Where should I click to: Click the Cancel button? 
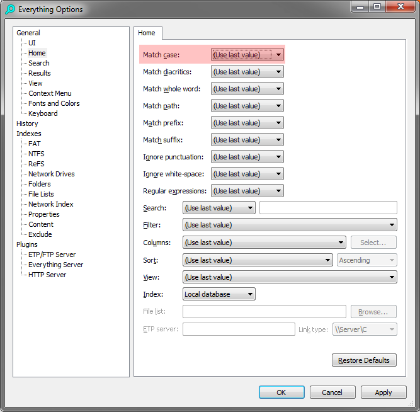332,392
